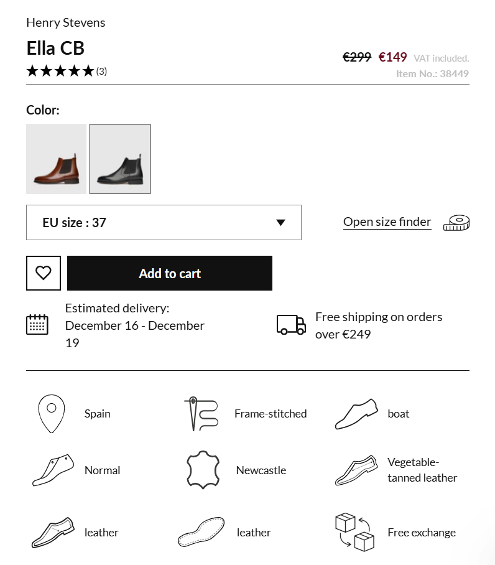This screenshot has height=565, width=495.
Task: Select the black color variant
Action: [119, 159]
